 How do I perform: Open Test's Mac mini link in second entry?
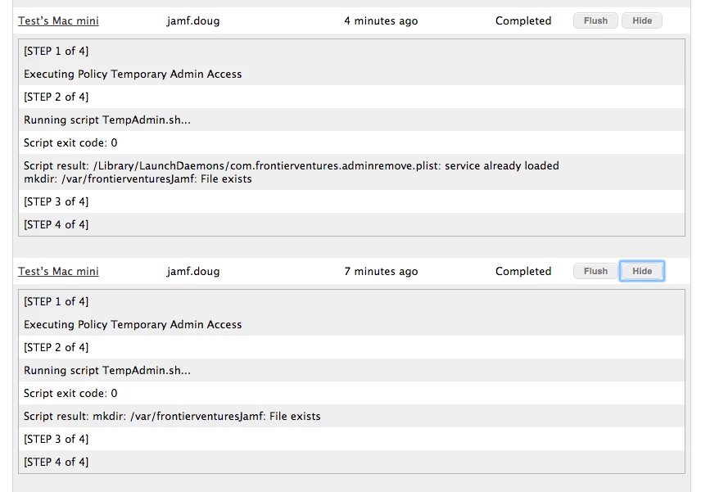coord(58,272)
